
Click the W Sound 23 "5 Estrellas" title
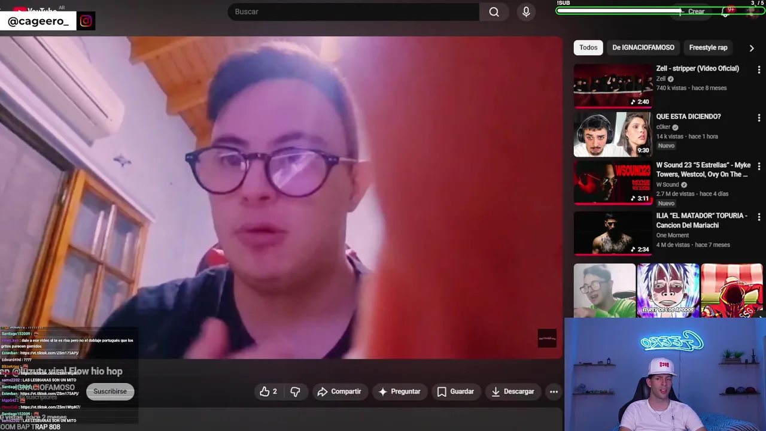pos(703,170)
